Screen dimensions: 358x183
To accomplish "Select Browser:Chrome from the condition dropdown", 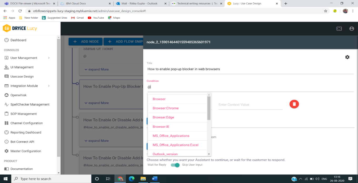I will (166, 108).
